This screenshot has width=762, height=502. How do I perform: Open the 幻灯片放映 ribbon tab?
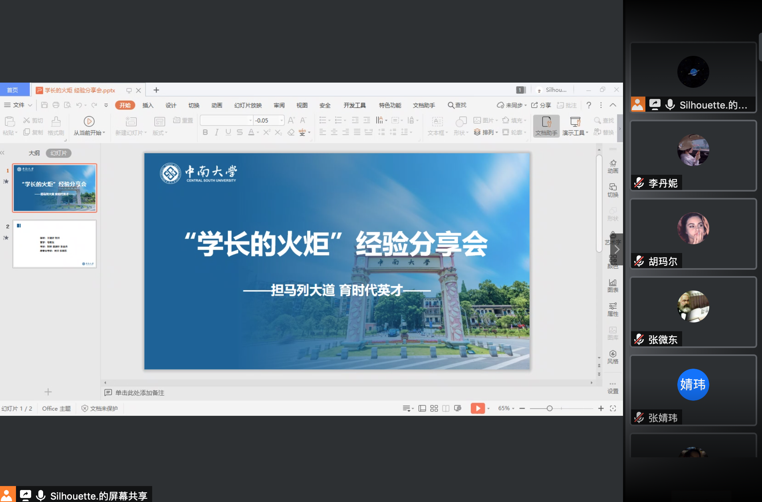(x=247, y=105)
